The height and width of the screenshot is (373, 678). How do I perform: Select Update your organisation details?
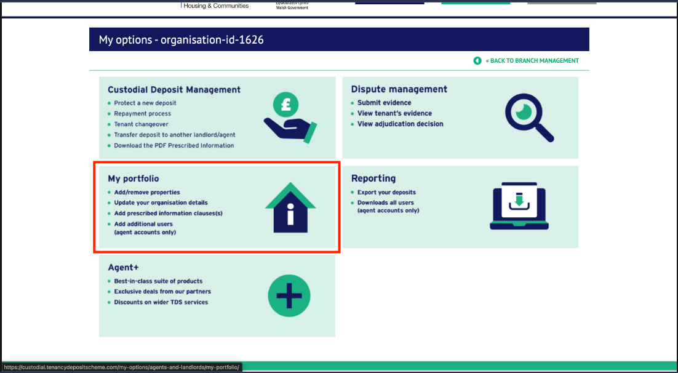[x=161, y=203]
